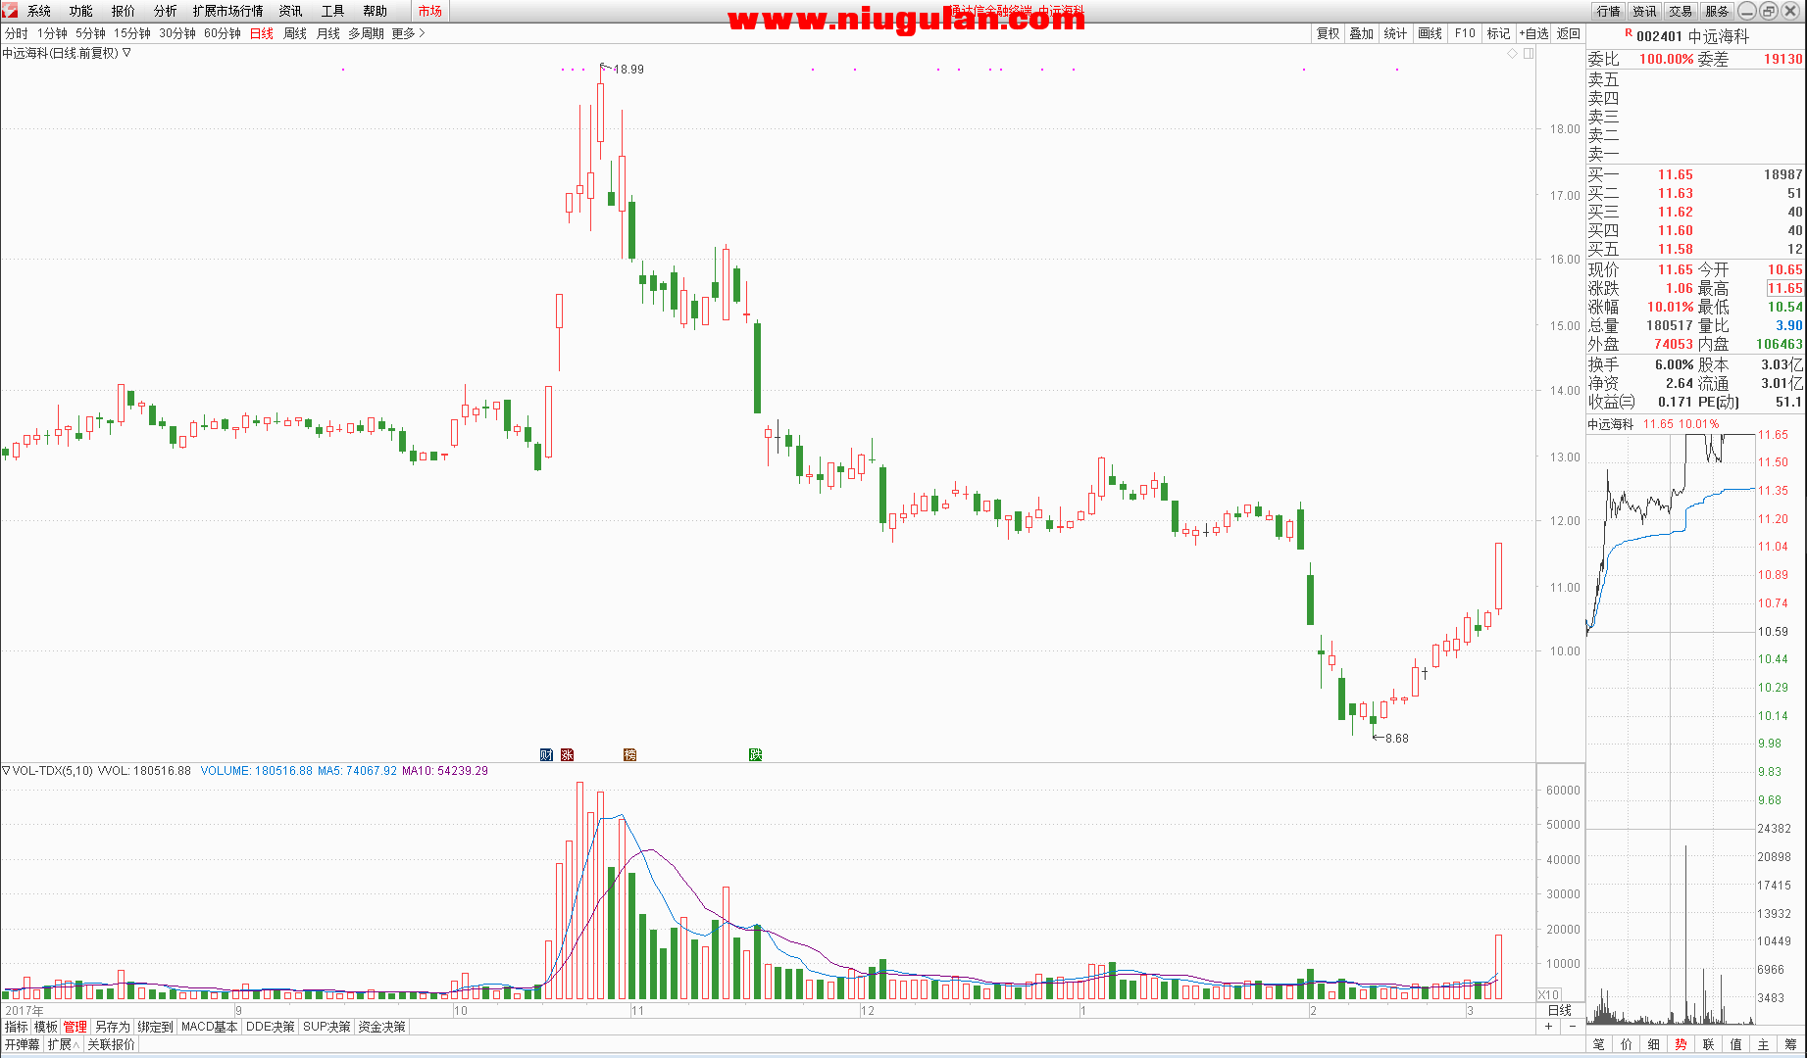Select the 月线 monthly period
This screenshot has height=1058, width=1807.
pos(328,33)
